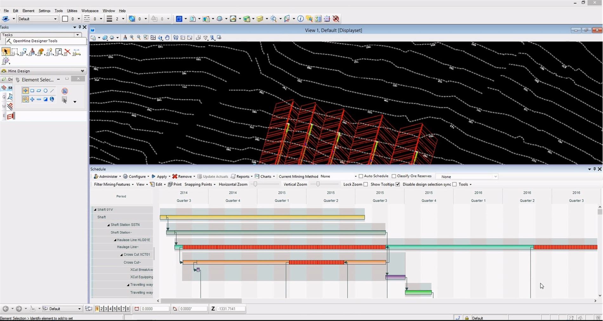The width and height of the screenshot is (603, 321).
Task: Click the Z coordinate input field
Action: tap(231, 309)
